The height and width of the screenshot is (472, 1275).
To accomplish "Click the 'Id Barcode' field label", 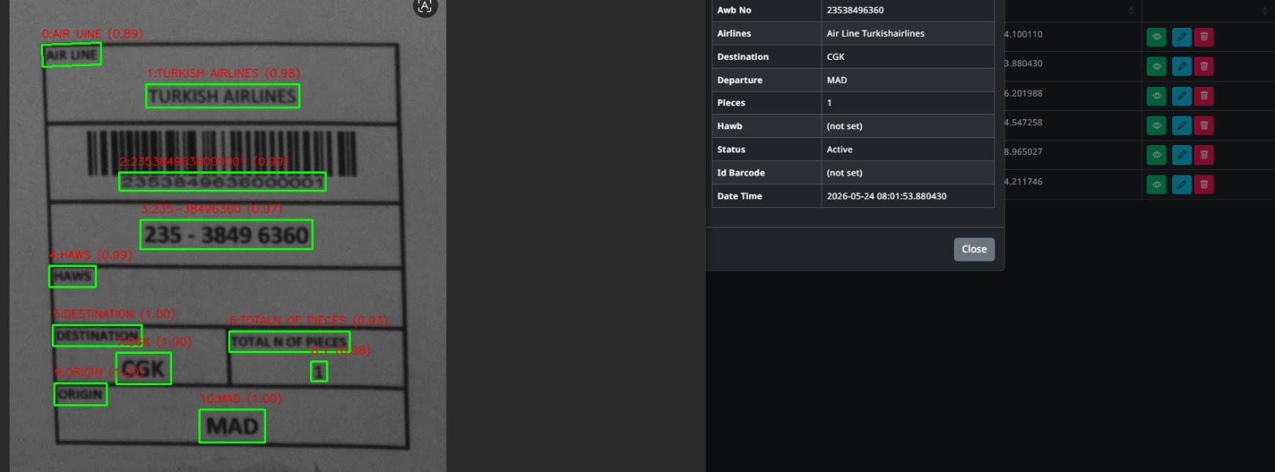I will tap(740, 172).
